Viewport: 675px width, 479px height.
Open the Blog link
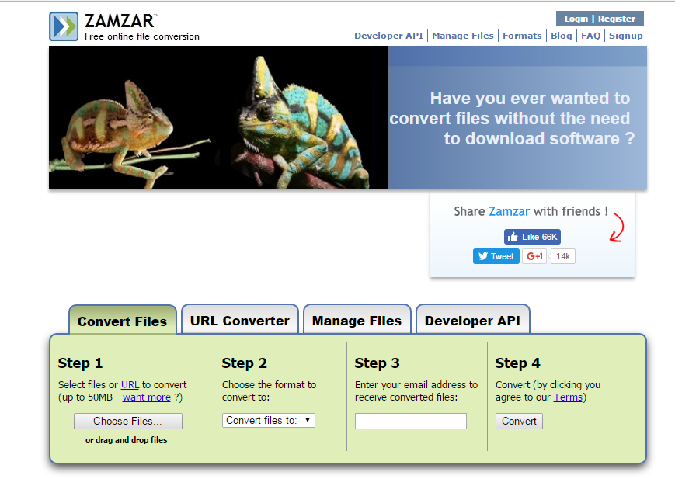(x=562, y=36)
